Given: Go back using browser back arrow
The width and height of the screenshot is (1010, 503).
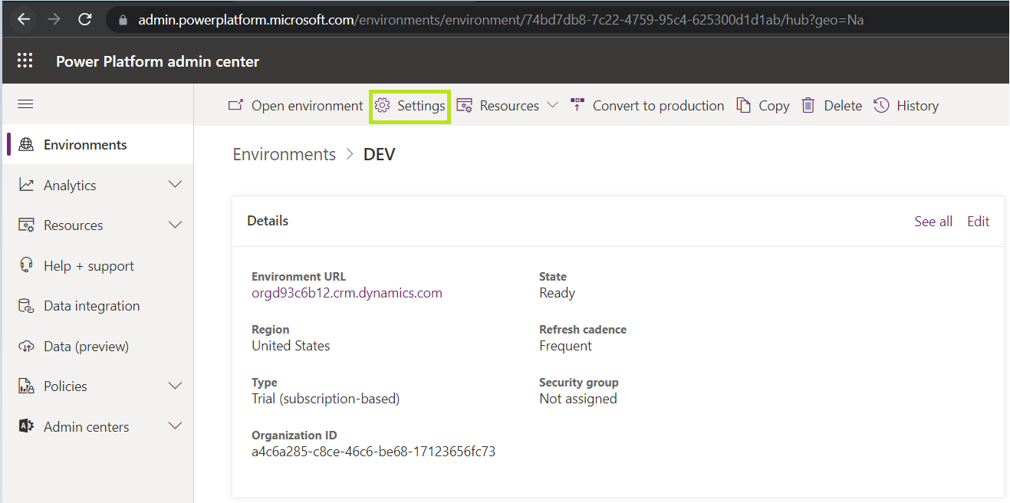Looking at the screenshot, I should click(x=24, y=19).
